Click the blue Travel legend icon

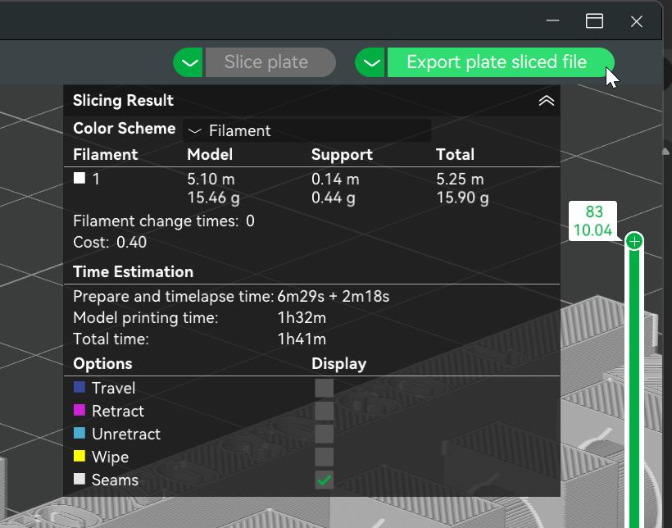(78, 388)
